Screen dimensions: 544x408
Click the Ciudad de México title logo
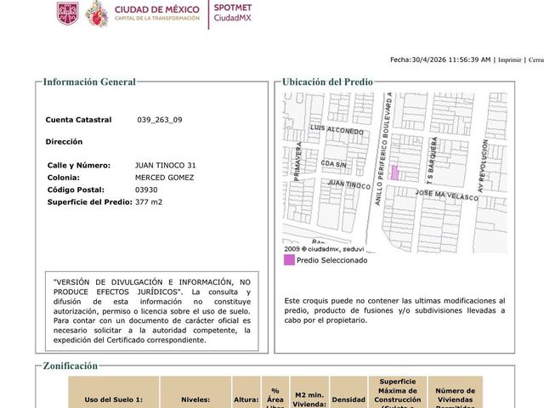157,14
